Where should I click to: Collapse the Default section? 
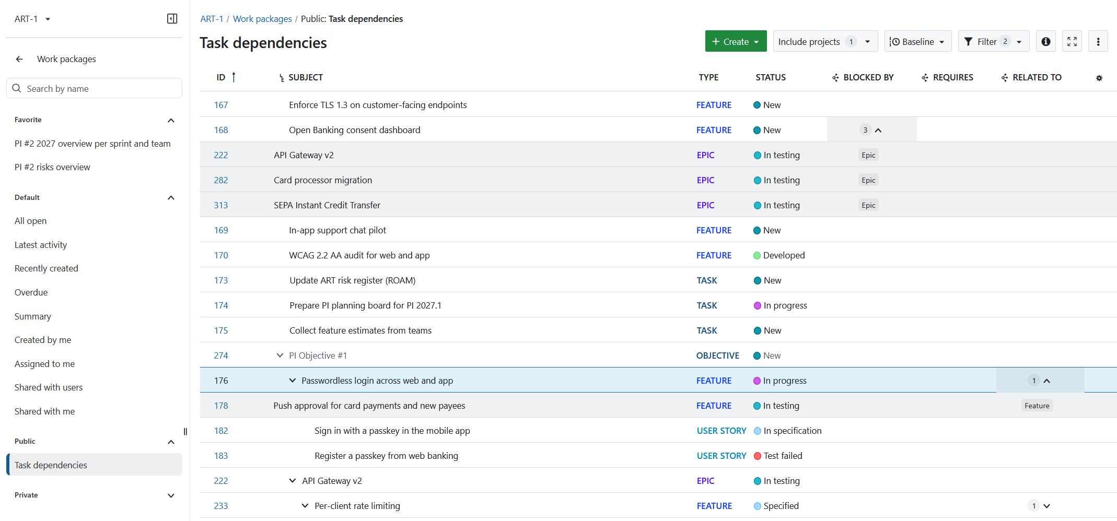point(171,197)
